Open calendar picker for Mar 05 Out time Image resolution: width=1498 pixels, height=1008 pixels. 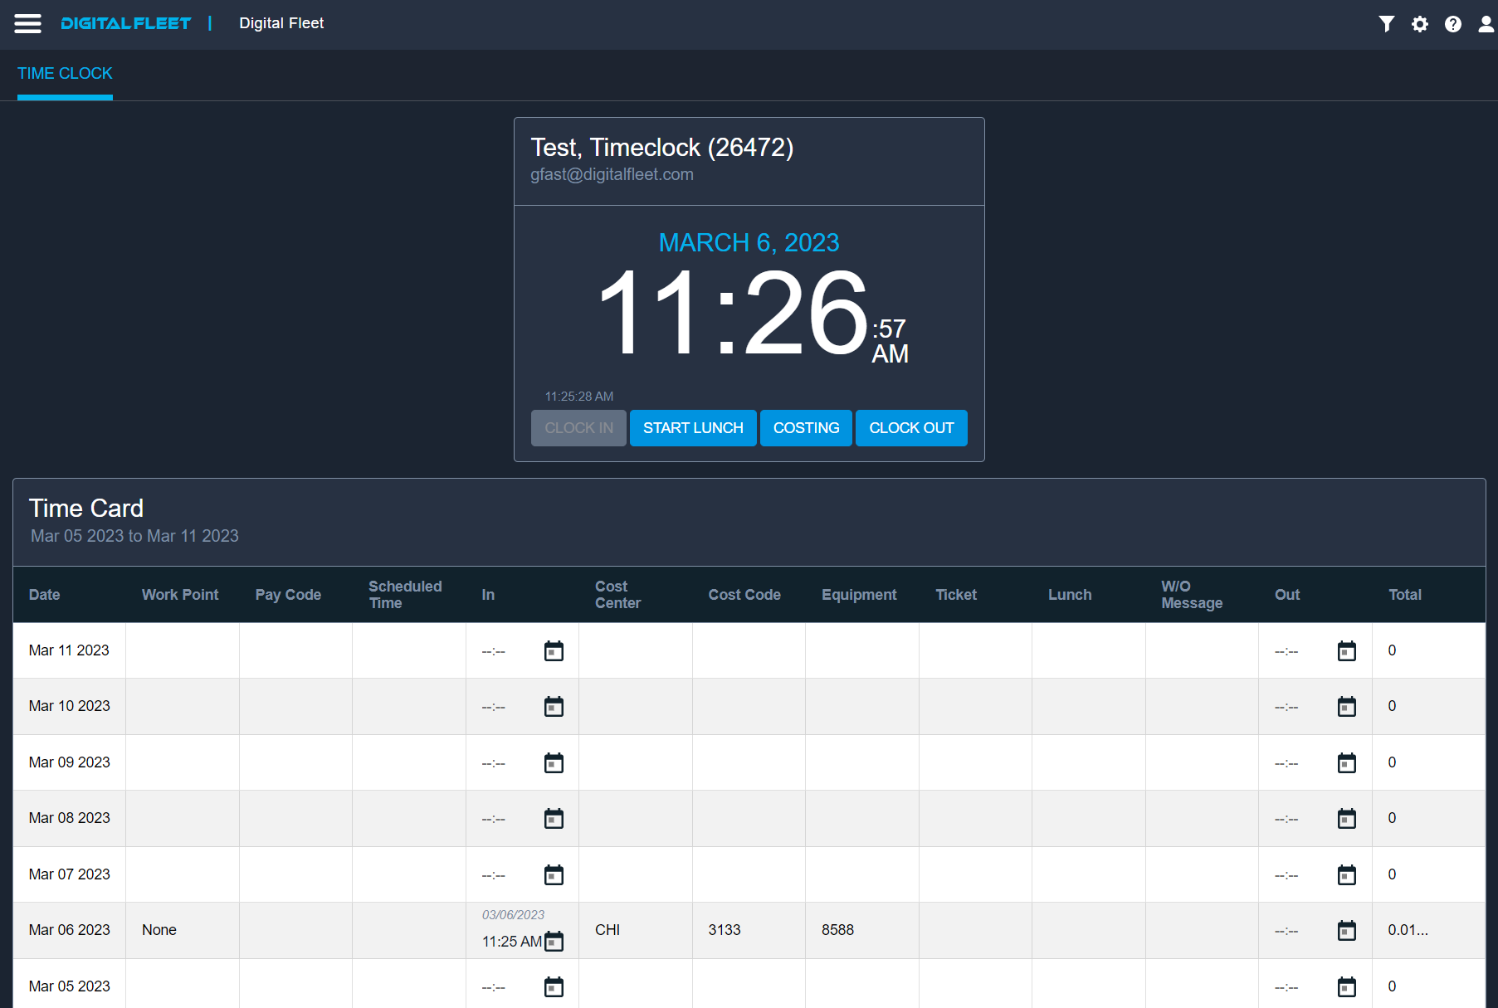tap(1346, 986)
